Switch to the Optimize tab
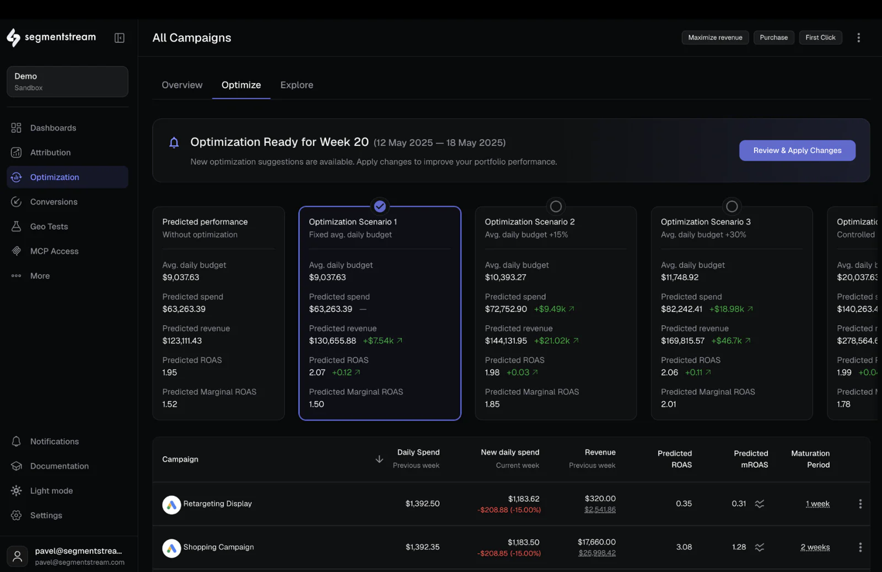The image size is (882, 572). click(x=241, y=85)
